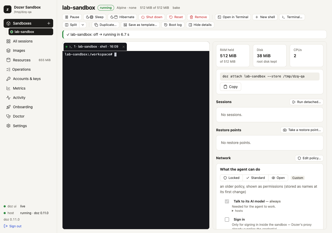Viewport: 332px width, 233px height.
Task: Start a New shell
Action: pyautogui.click(x=265, y=17)
